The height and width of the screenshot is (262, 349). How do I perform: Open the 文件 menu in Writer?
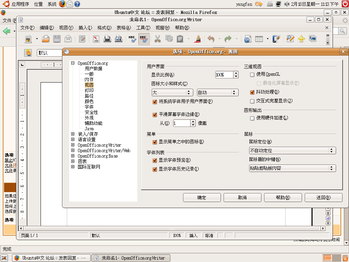27,28
